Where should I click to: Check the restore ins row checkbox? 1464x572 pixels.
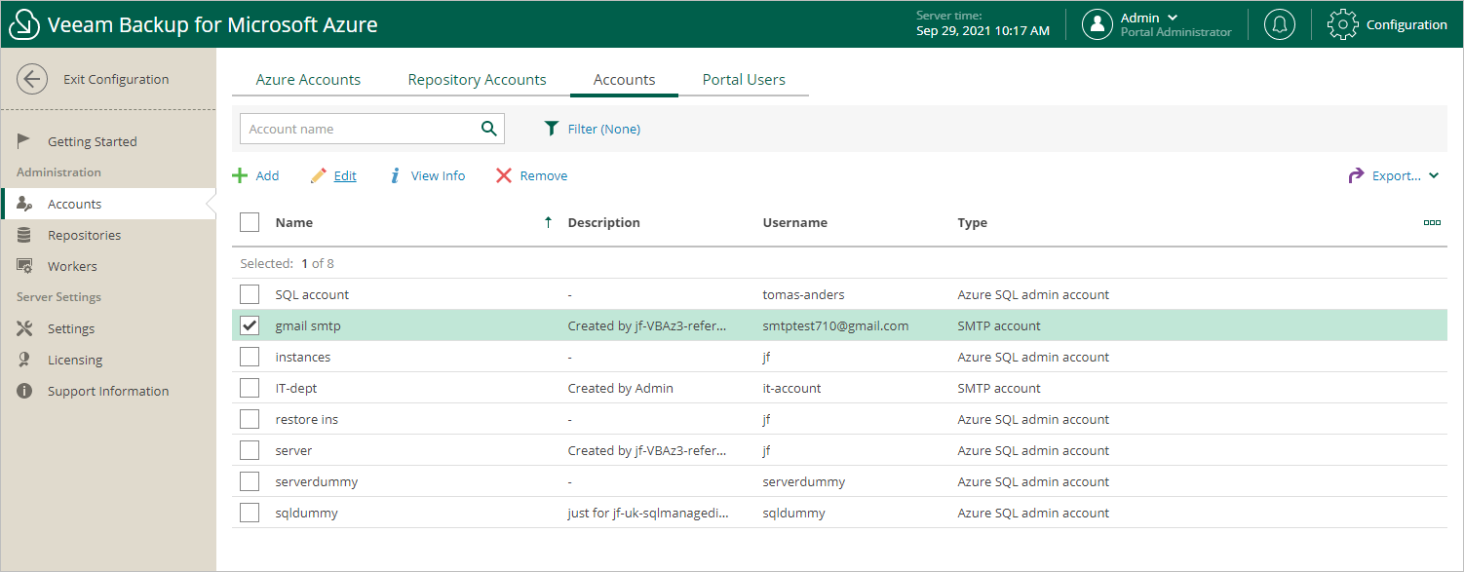(250, 419)
